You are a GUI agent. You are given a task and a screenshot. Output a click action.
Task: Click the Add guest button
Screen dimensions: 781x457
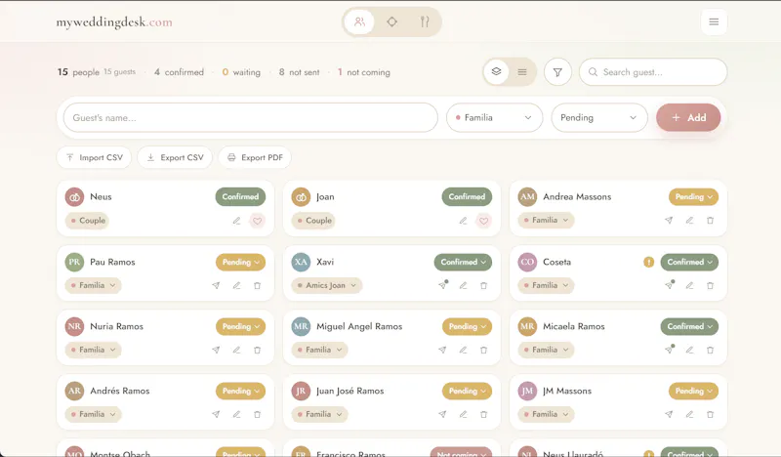(x=688, y=117)
